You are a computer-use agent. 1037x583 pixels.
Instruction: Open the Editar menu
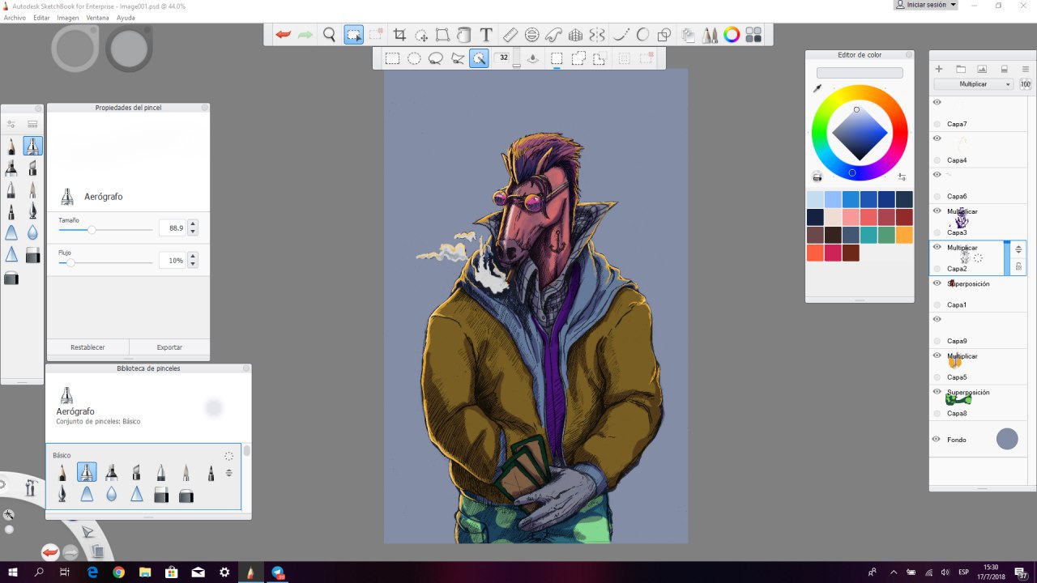tap(41, 17)
